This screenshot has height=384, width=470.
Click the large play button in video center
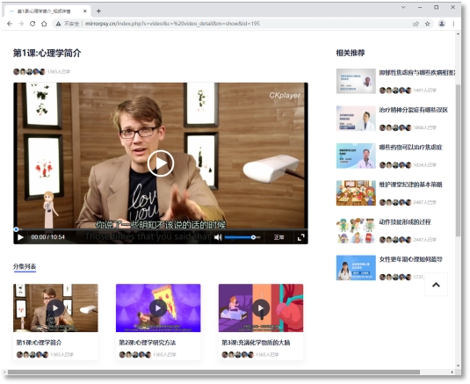click(161, 163)
